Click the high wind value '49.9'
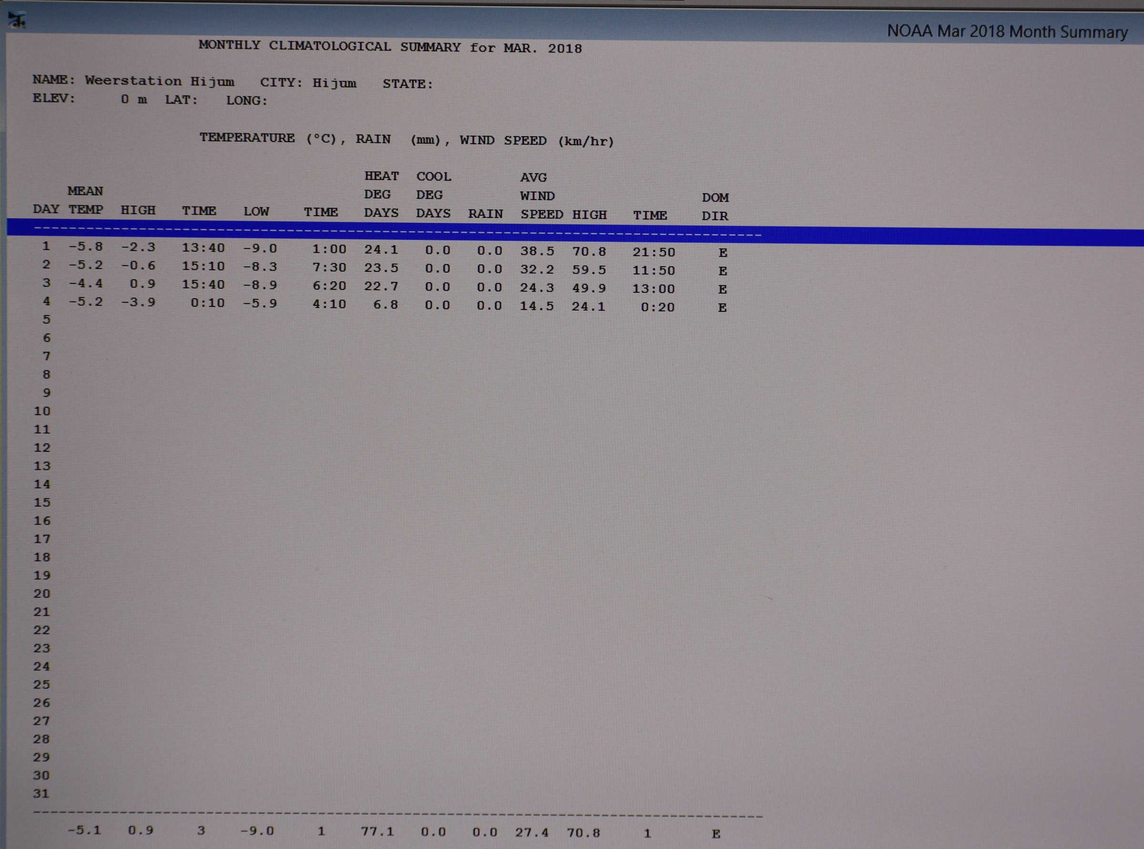This screenshot has height=849, width=1144. (589, 288)
